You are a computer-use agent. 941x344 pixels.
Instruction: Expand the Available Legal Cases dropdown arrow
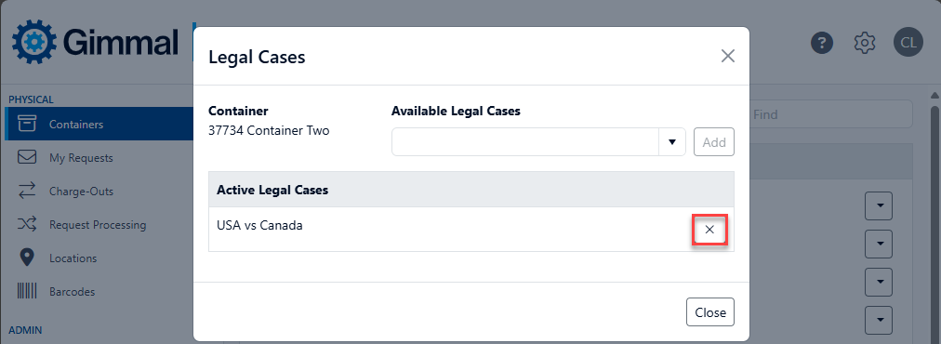click(x=672, y=142)
